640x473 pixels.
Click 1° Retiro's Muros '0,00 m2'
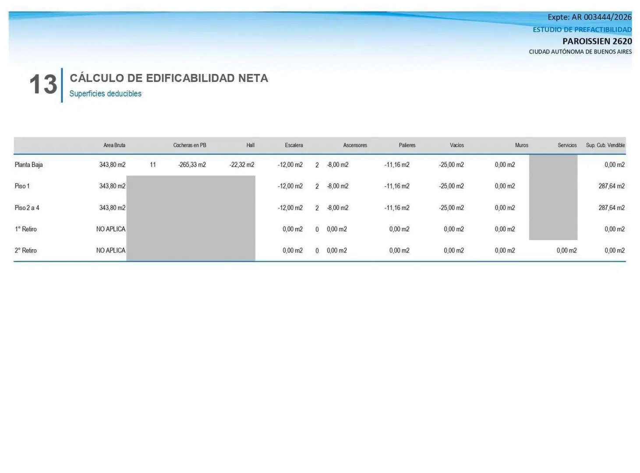click(505, 229)
